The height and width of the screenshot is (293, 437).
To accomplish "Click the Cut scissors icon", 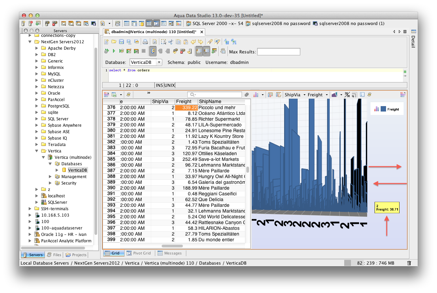I will 171,42.
